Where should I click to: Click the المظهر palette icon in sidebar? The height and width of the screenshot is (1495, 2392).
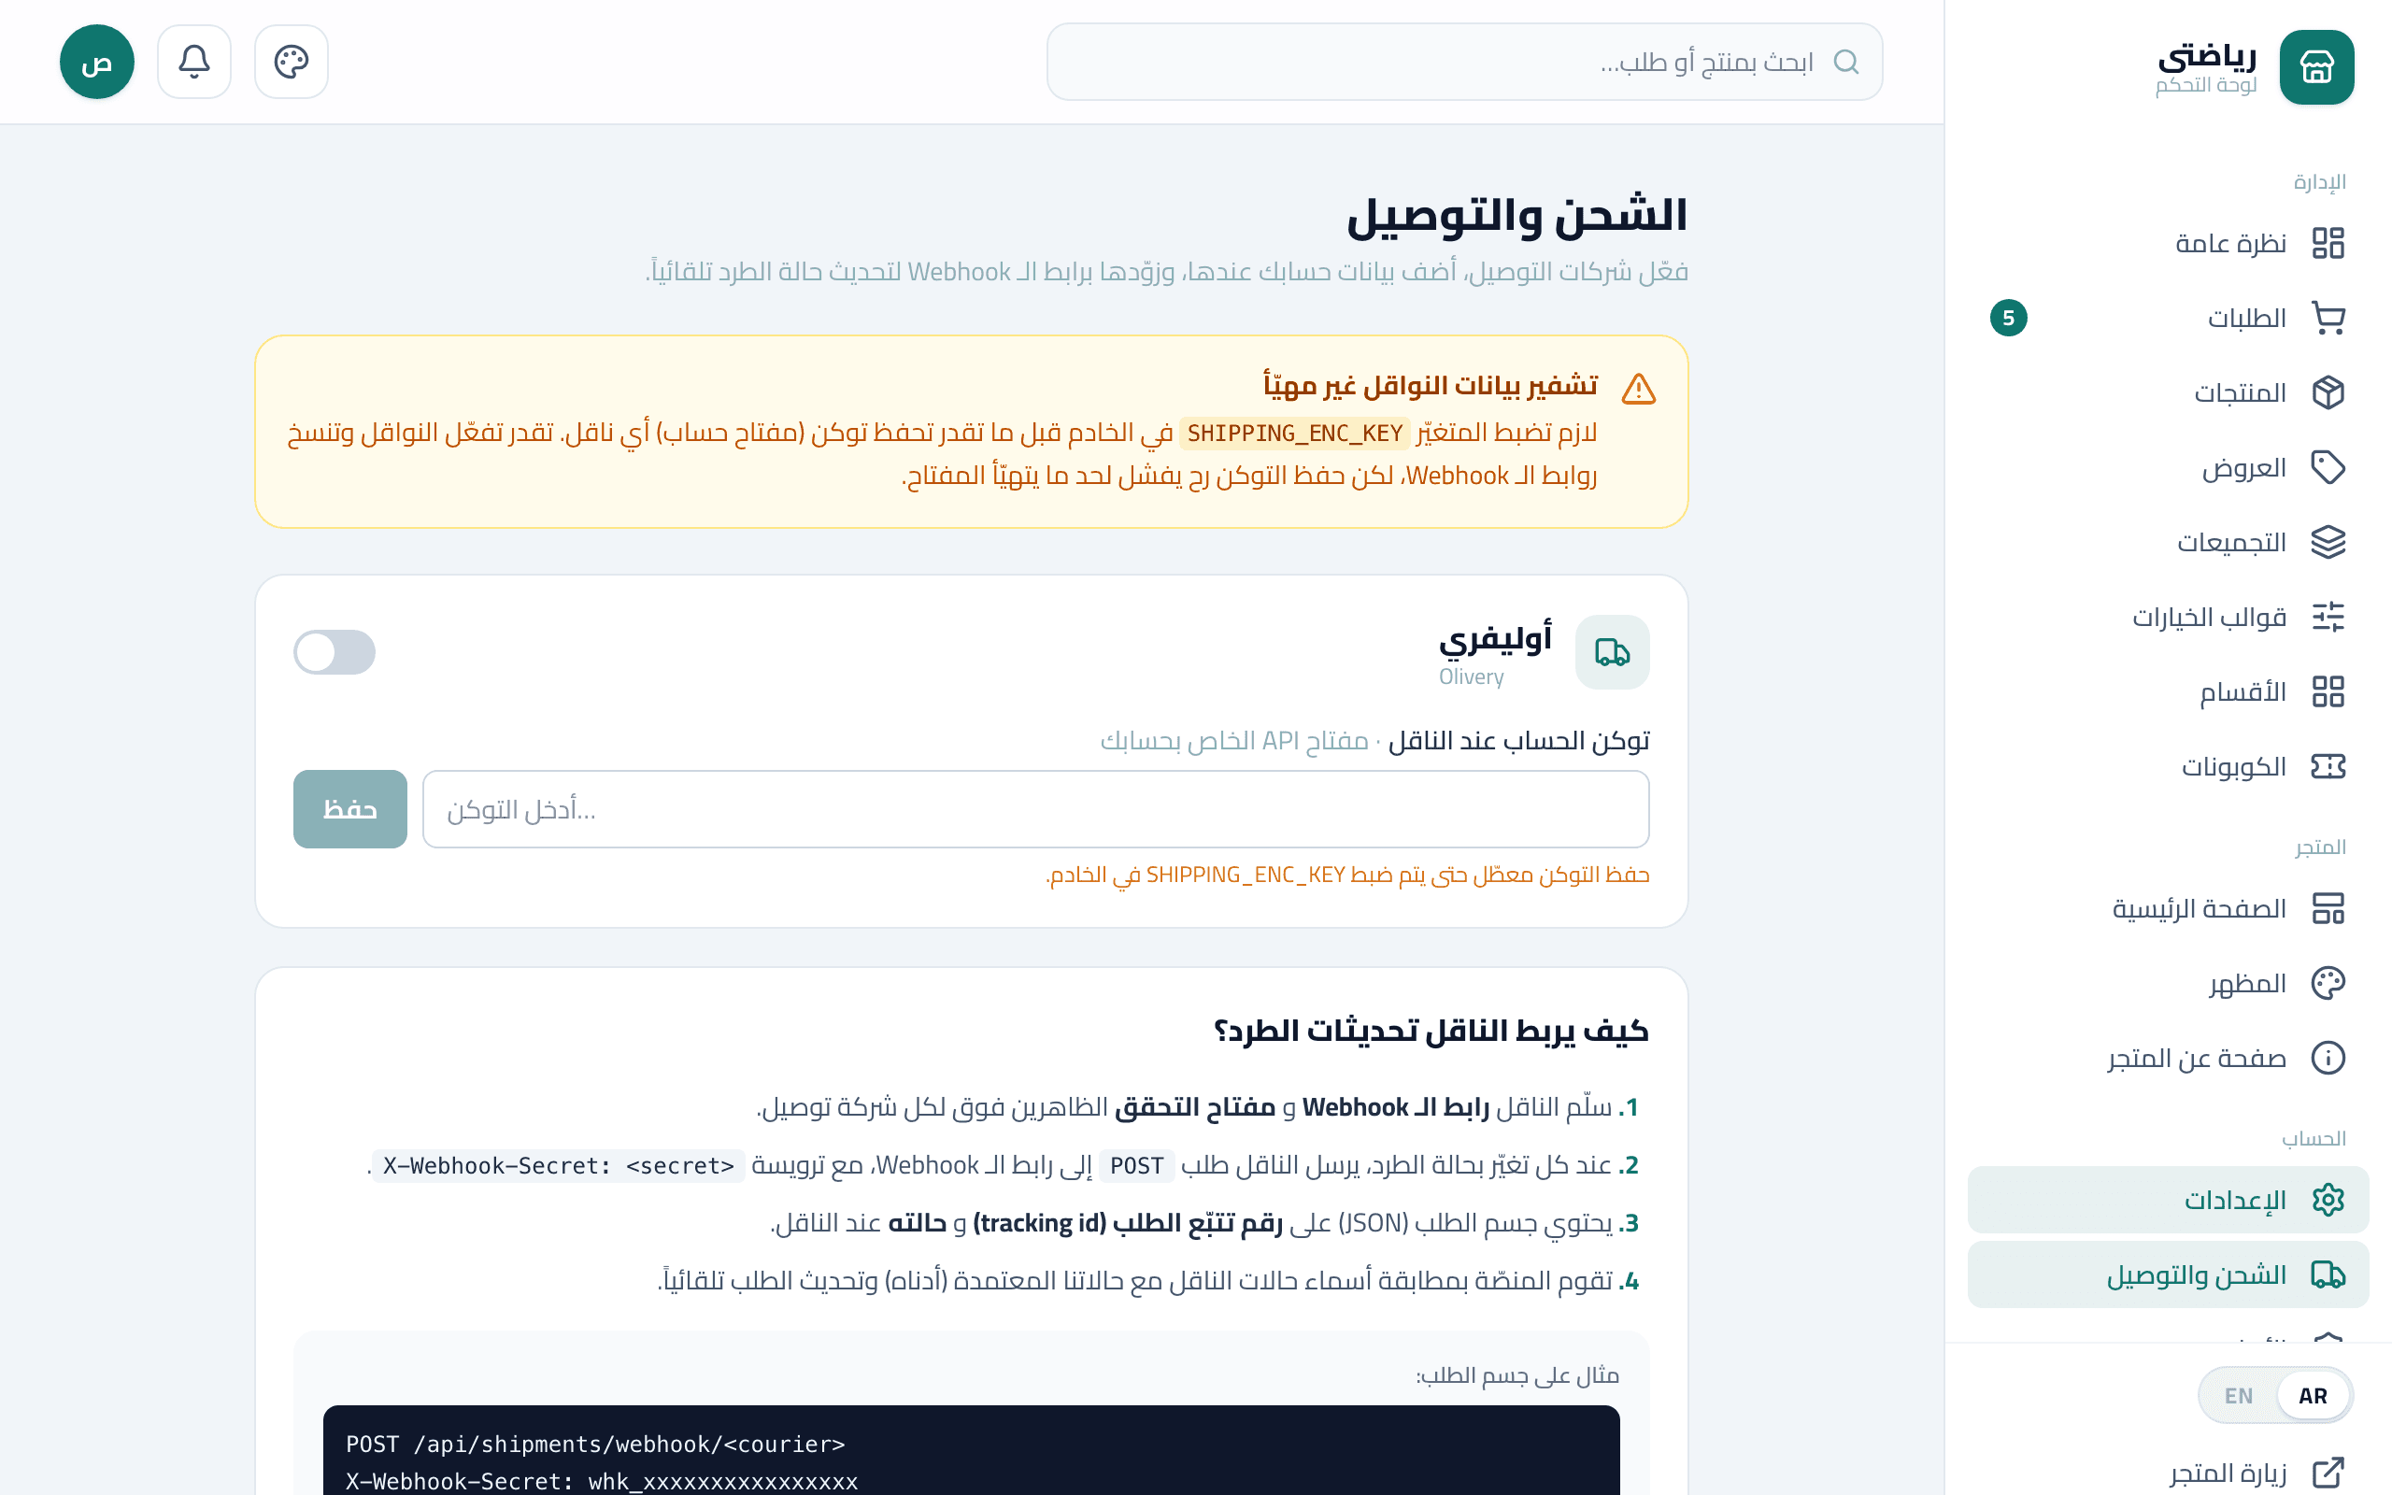tap(2328, 983)
